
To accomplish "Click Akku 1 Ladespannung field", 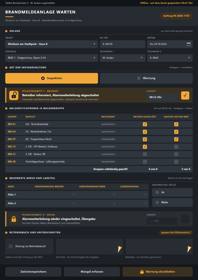I will pos(133,194).
